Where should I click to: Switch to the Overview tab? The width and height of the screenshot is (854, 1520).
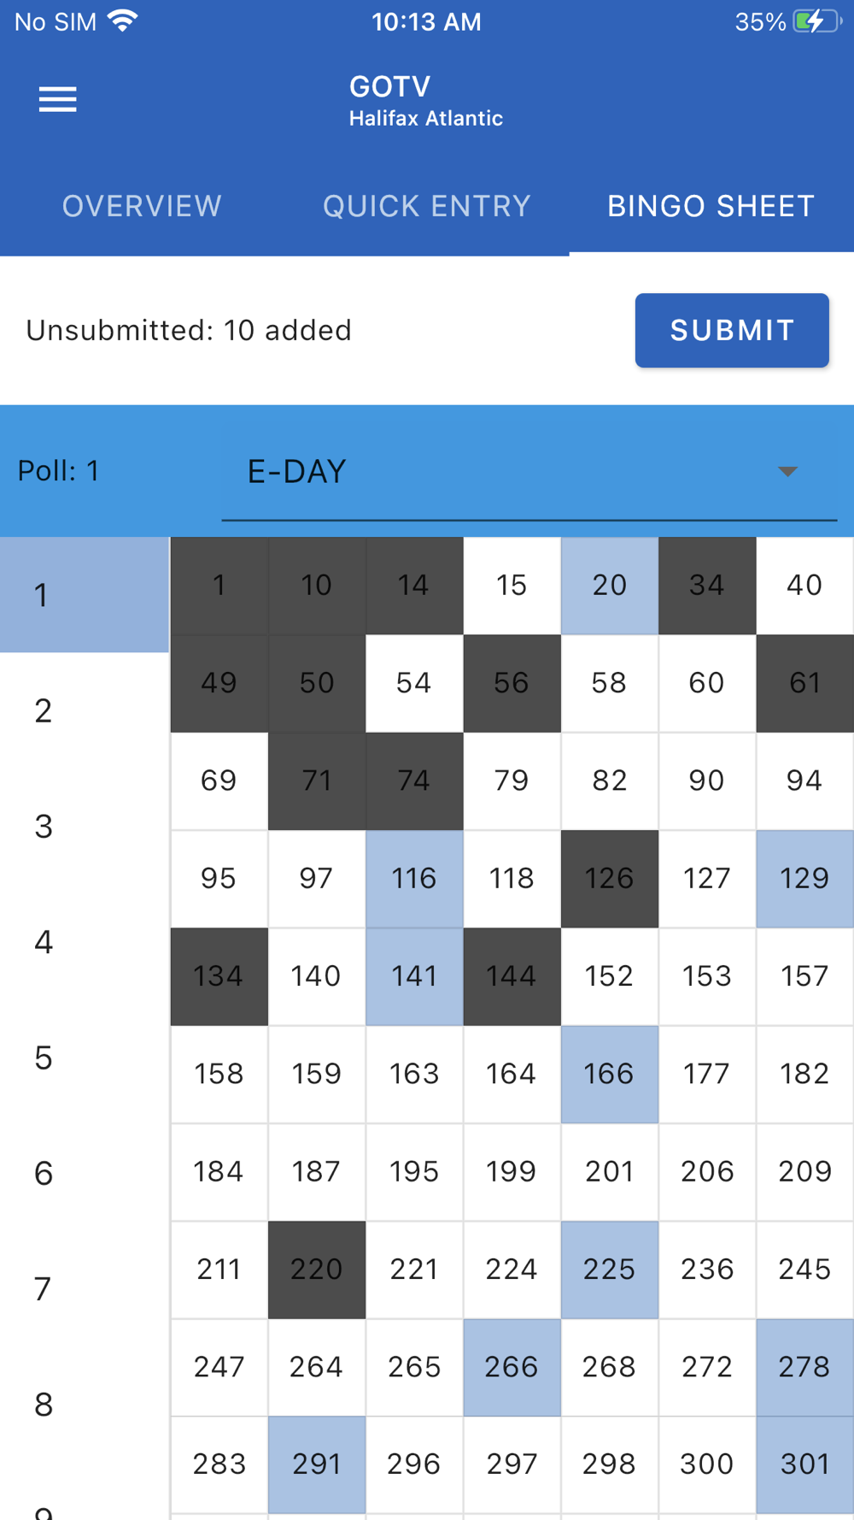(142, 206)
